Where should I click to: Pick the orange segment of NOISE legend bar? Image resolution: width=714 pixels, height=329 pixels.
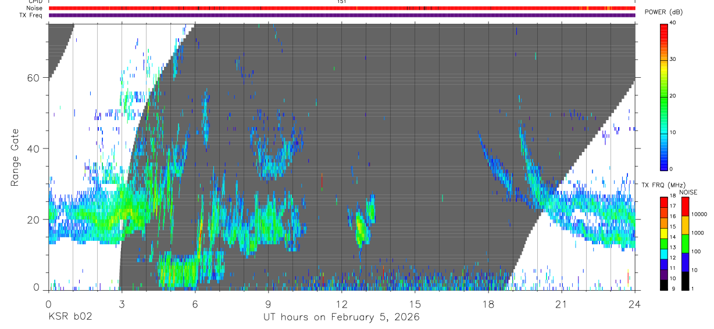[685, 225]
